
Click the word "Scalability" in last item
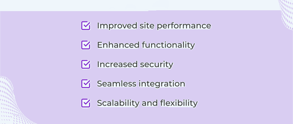[x=118, y=103]
